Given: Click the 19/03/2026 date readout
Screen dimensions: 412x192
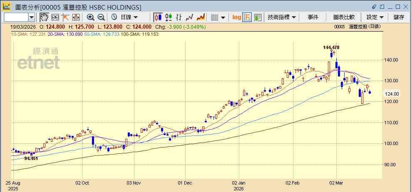Looking at the screenshot, I should pyautogui.click(x=24, y=27).
